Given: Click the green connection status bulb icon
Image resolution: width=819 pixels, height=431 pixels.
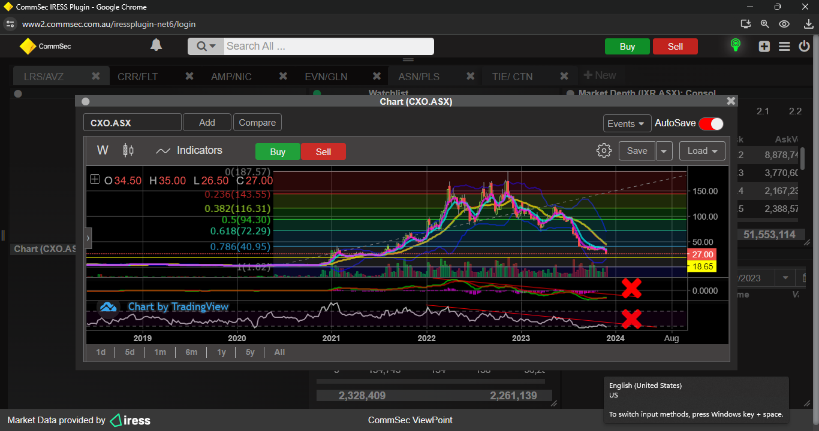Looking at the screenshot, I should (x=735, y=45).
